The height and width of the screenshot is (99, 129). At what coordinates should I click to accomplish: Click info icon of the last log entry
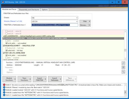(4, 95)
